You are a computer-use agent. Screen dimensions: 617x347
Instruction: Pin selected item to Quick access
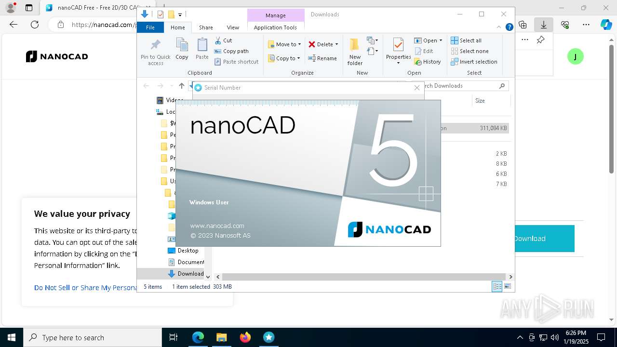pyautogui.click(x=155, y=52)
